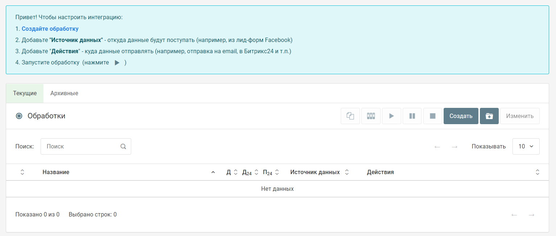Image resolution: width=556 pixels, height=236 pixels.
Task: Click the archive binders icon button
Action: point(371,116)
